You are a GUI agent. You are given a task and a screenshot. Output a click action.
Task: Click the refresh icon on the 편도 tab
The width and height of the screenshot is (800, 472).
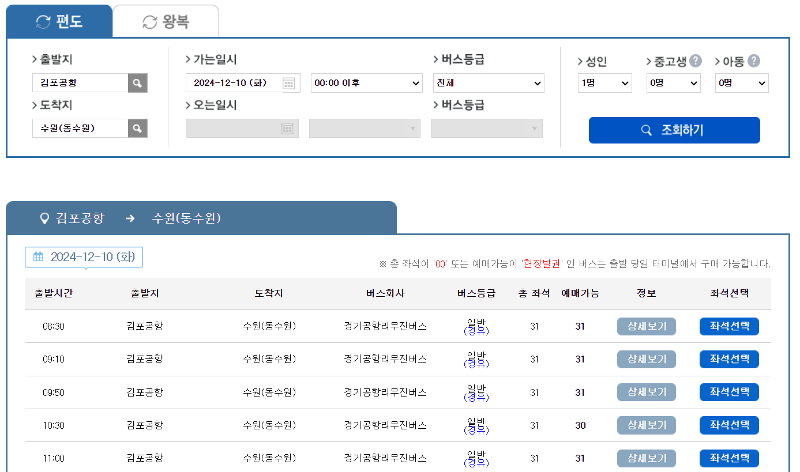click(43, 22)
